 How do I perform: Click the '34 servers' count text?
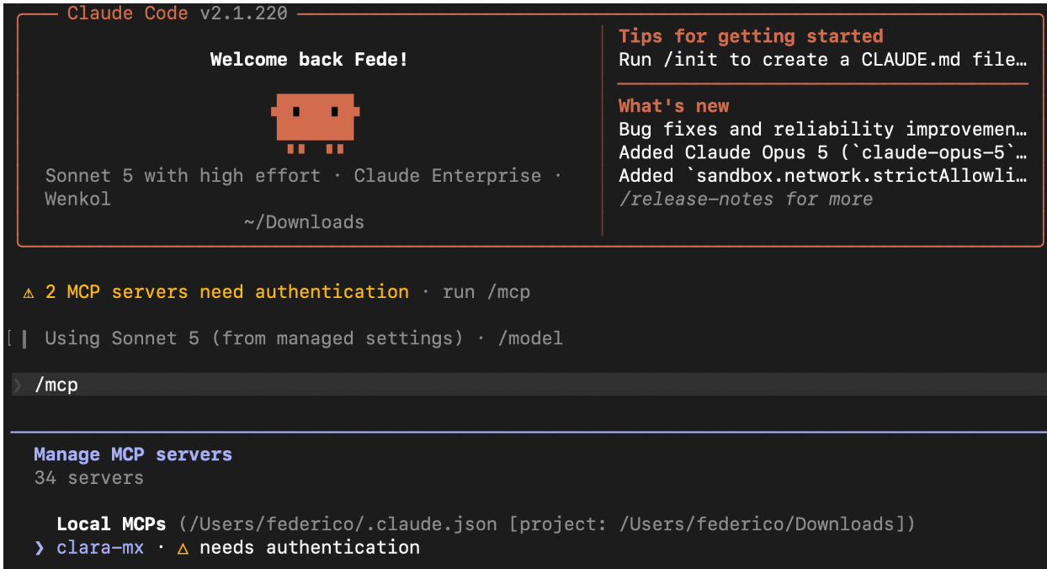pyautogui.click(x=89, y=478)
